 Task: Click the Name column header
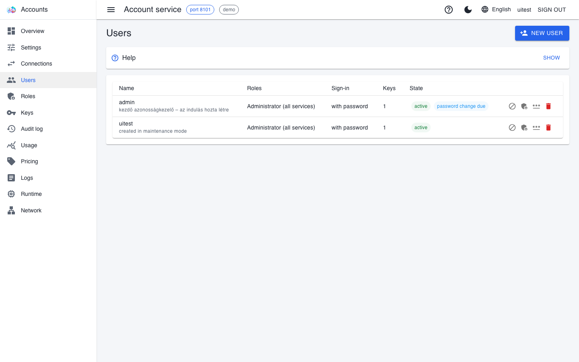click(x=126, y=88)
